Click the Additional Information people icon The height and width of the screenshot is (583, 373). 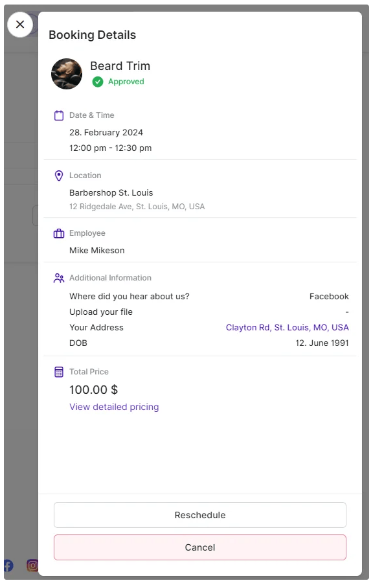(58, 277)
